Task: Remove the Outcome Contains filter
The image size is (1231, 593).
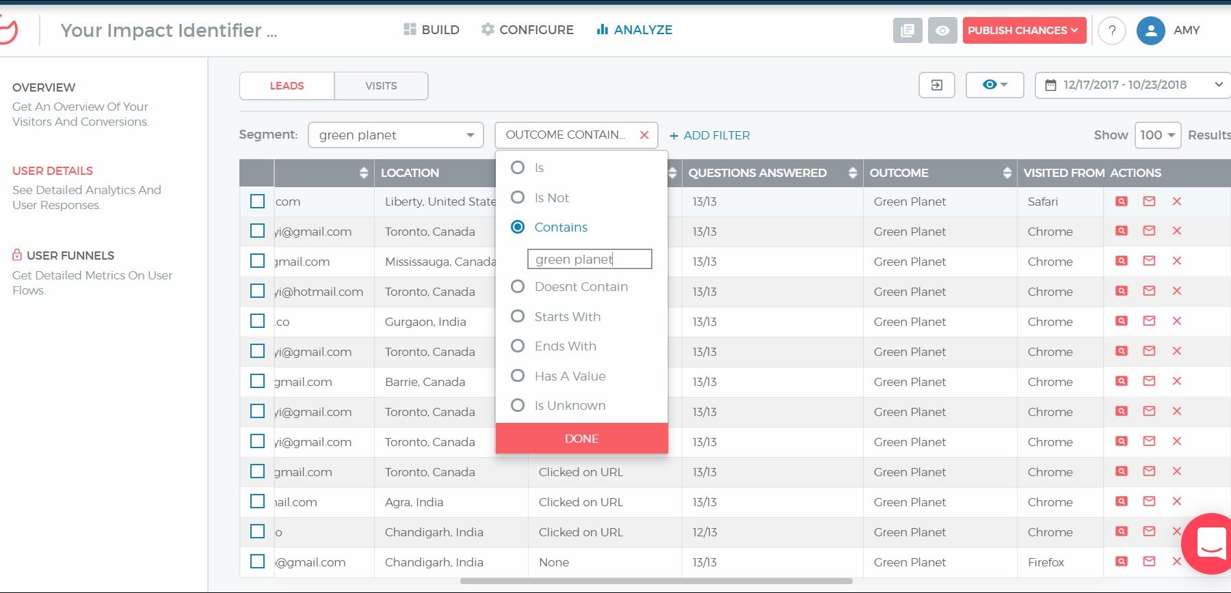Action: (644, 135)
